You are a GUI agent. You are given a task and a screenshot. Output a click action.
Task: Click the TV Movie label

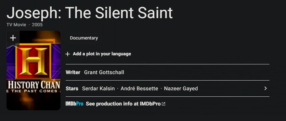click(x=17, y=25)
